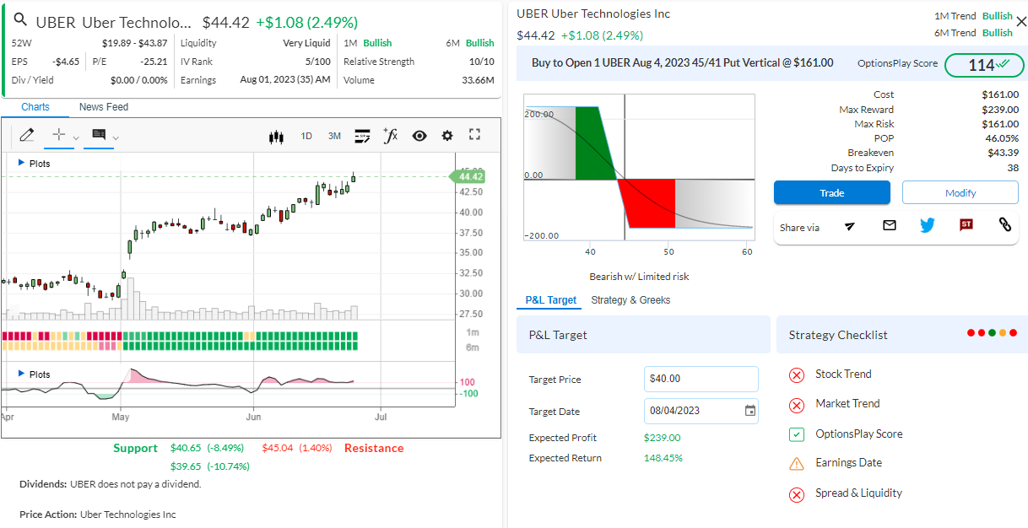Click the green 44.42 price tag on chart

point(467,176)
